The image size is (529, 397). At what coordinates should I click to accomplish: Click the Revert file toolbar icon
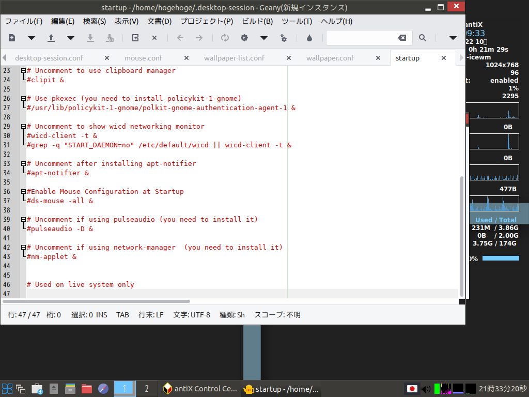[x=135, y=38]
